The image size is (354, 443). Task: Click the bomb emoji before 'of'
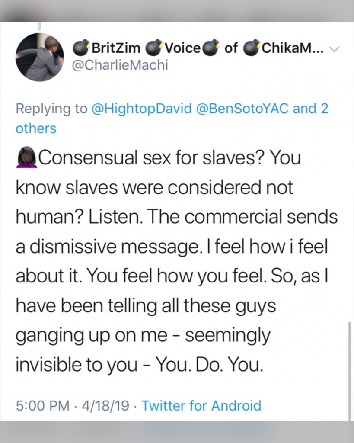click(x=211, y=48)
